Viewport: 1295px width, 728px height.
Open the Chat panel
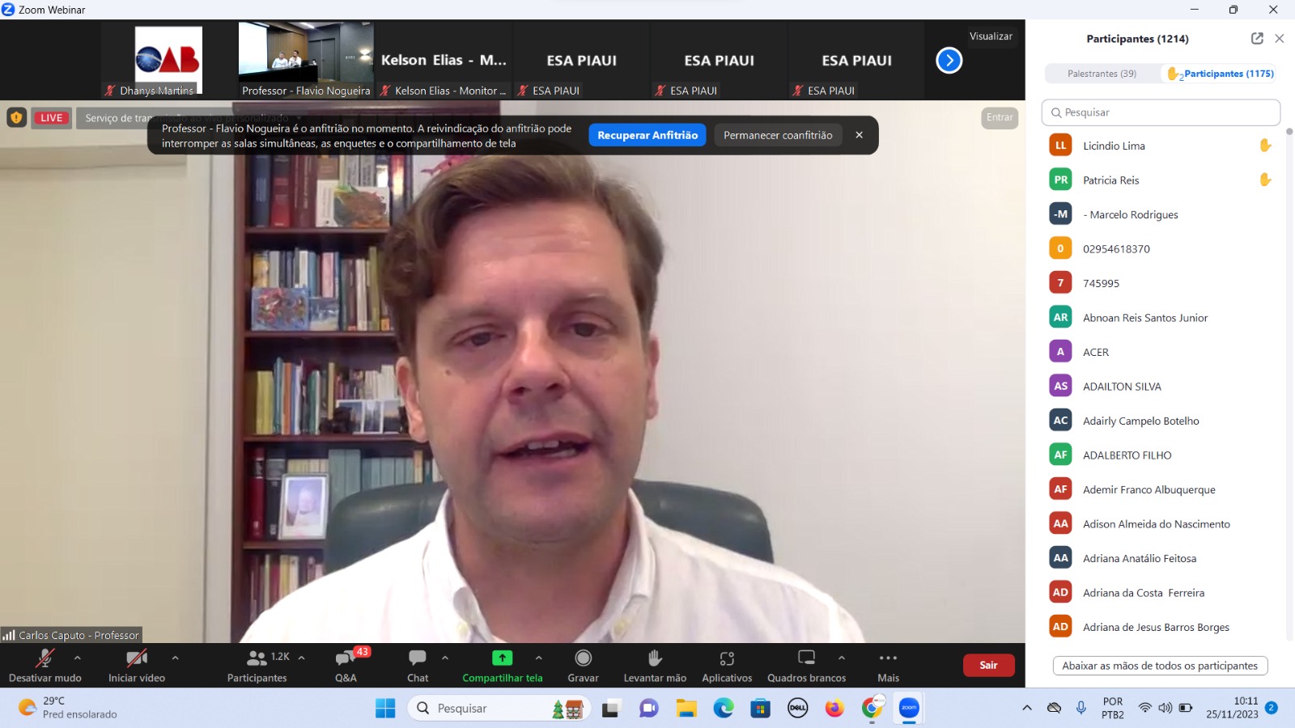tap(418, 658)
